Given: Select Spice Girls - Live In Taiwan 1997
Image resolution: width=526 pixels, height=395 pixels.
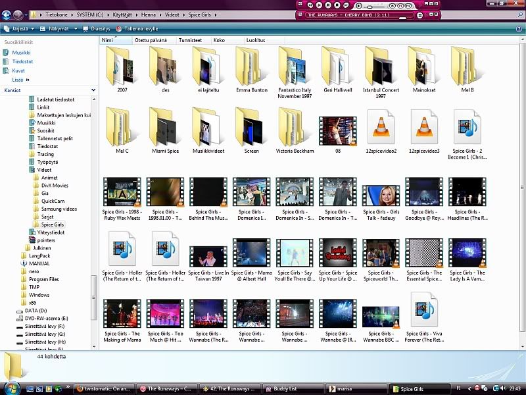Looking at the screenshot, I should [x=208, y=263].
